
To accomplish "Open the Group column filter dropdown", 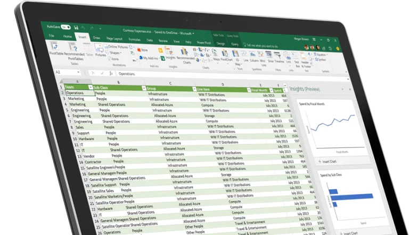I will (x=194, y=89).
